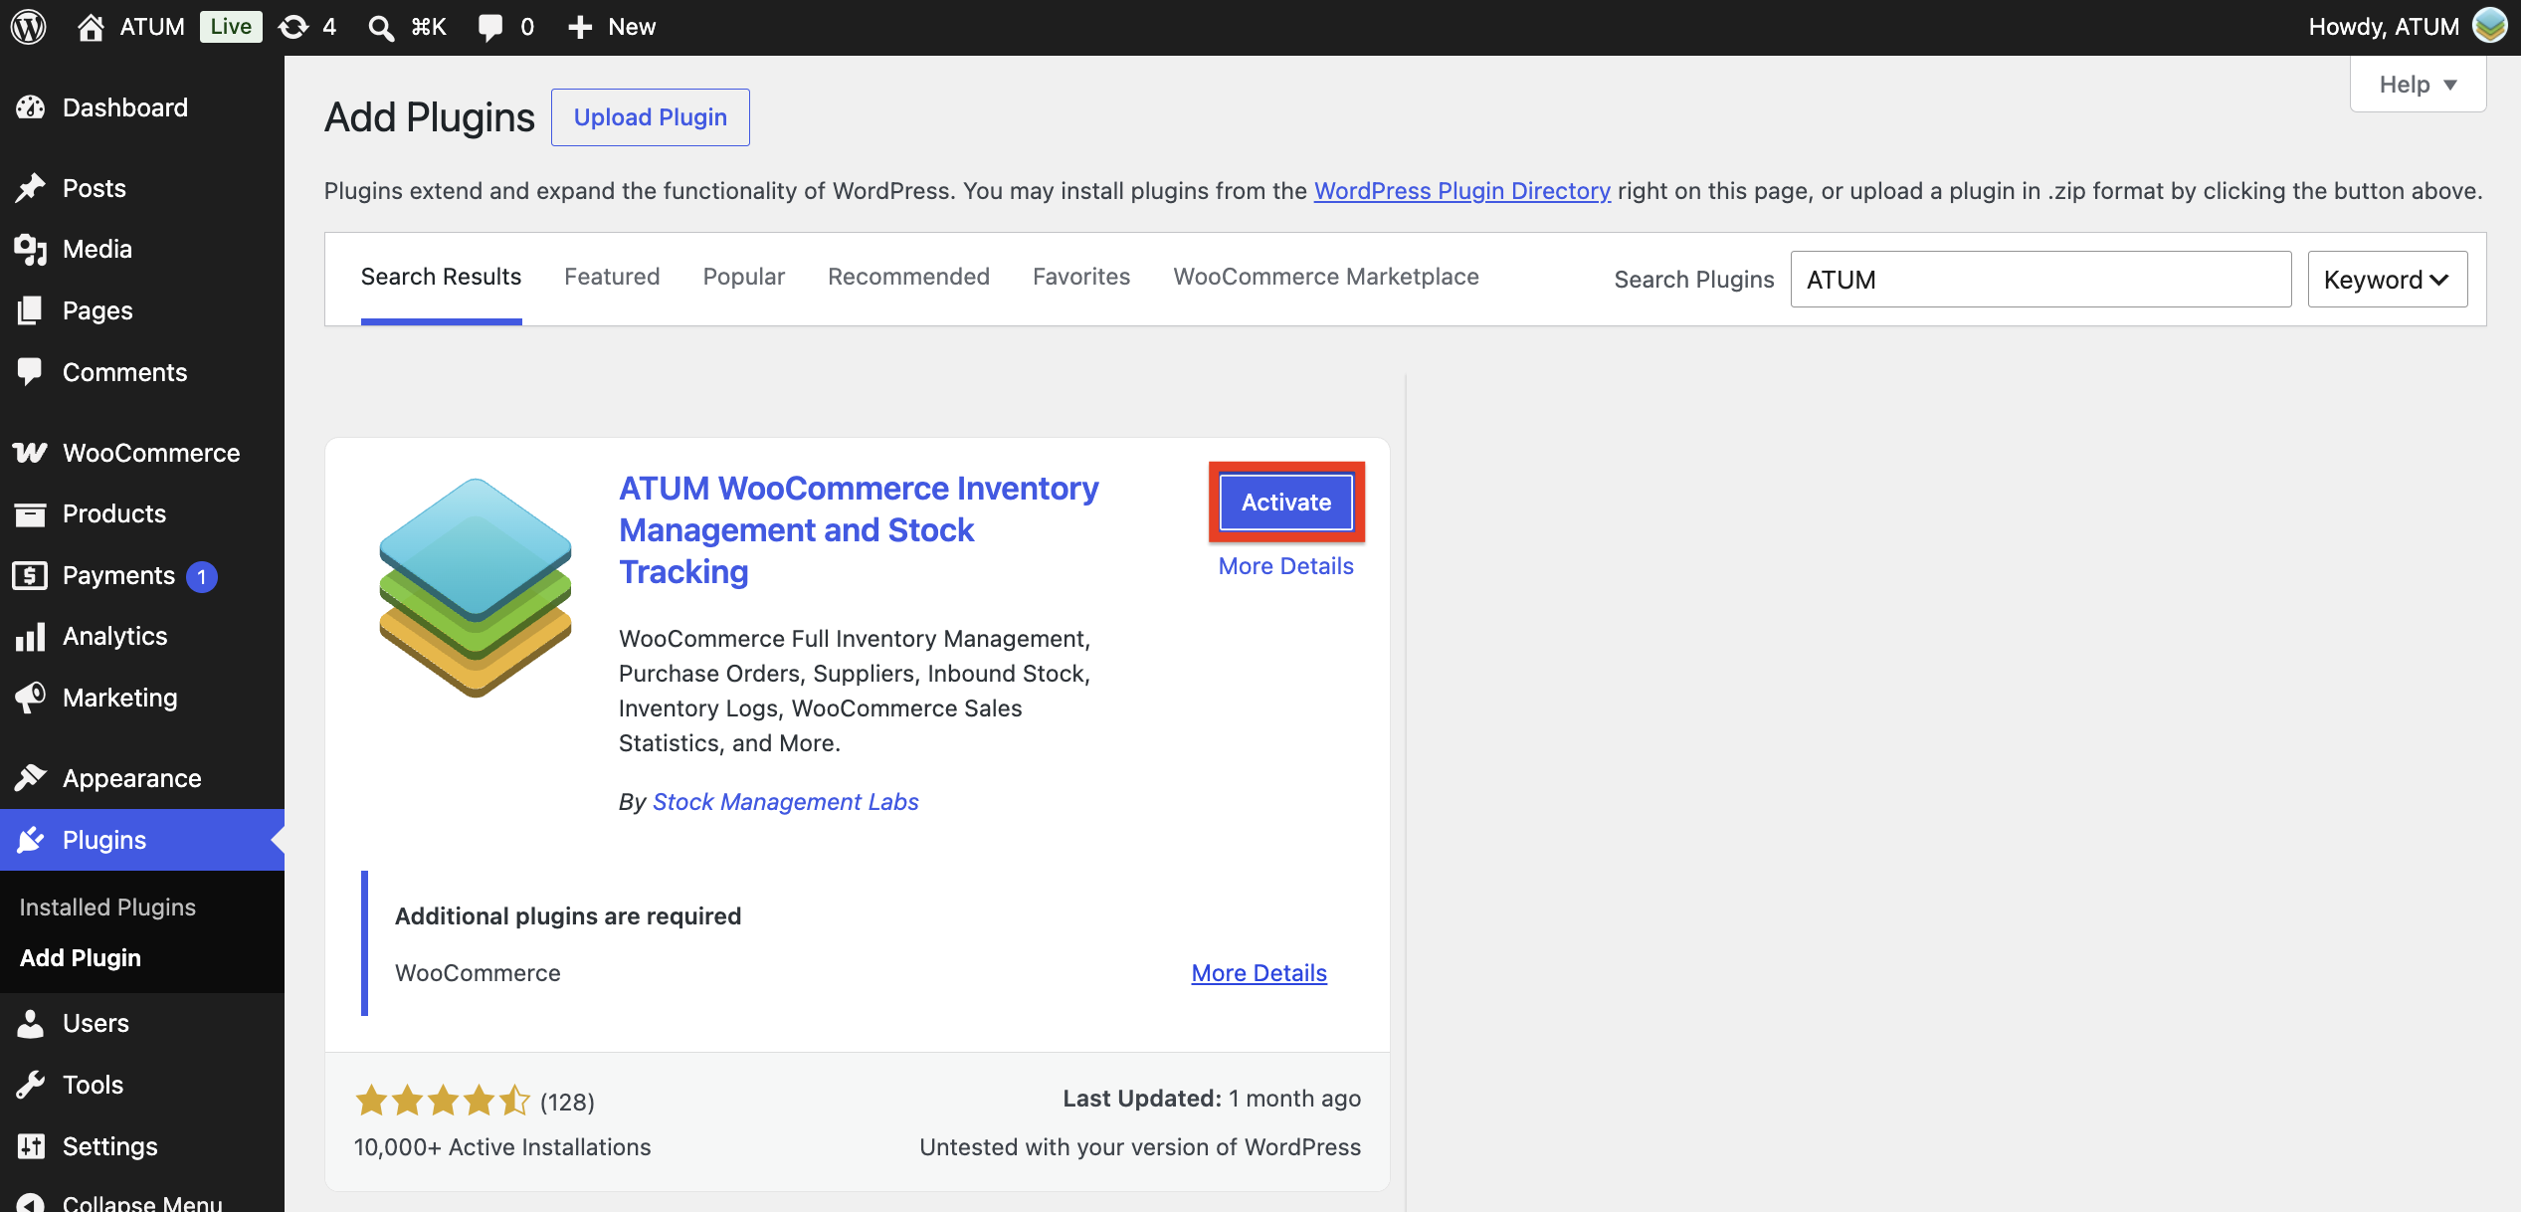The height and width of the screenshot is (1212, 2521).
Task: Open Installed Plugins submenu item
Action: (107, 908)
